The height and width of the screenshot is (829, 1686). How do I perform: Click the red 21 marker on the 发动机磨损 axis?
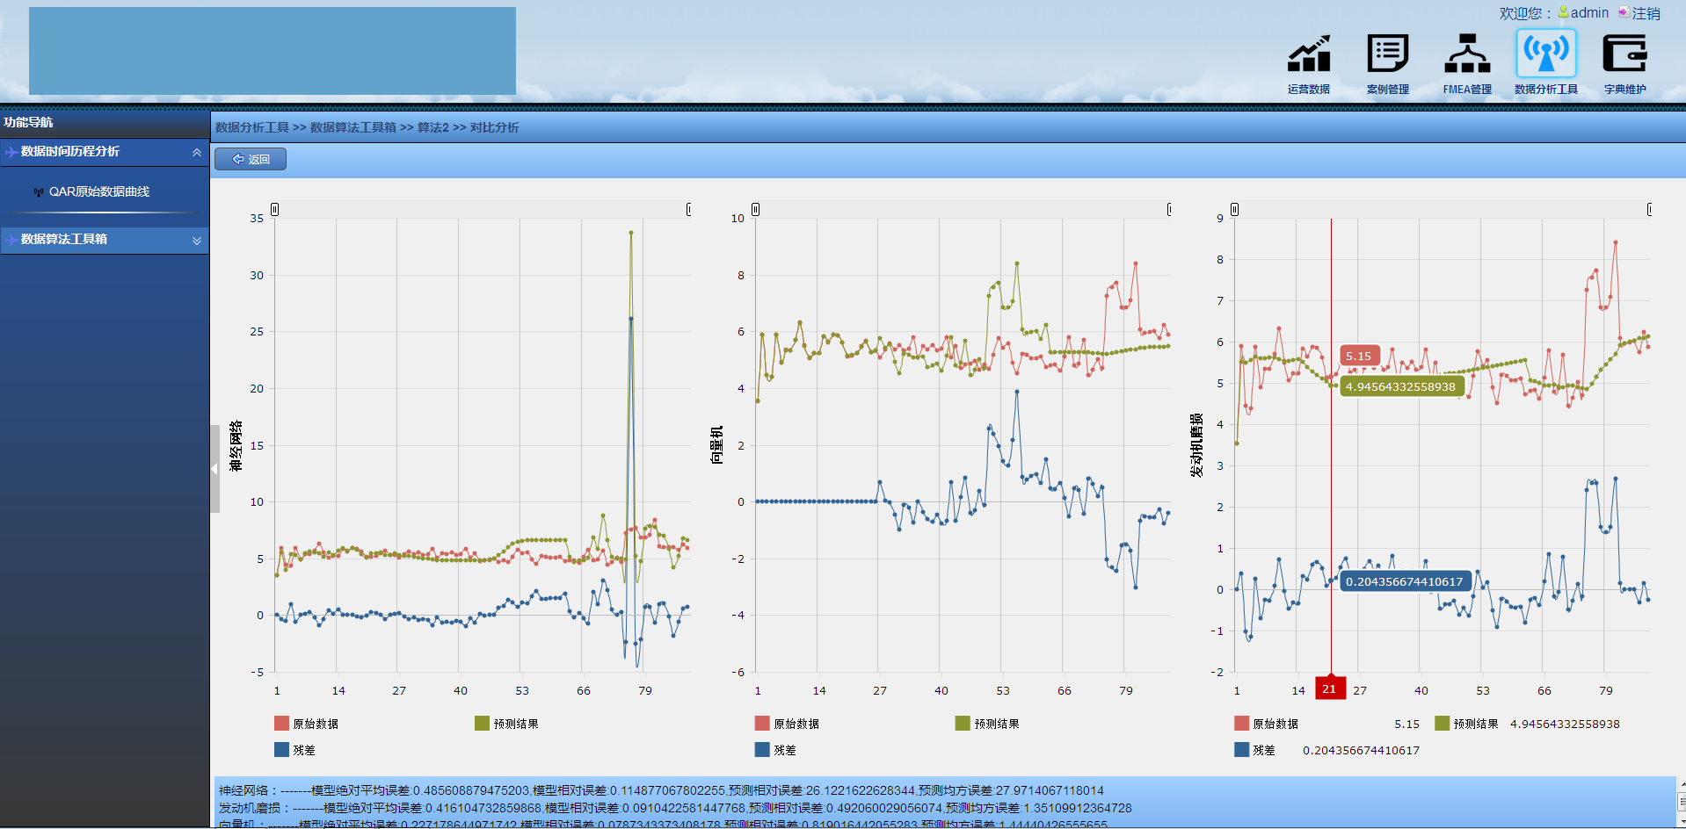point(1329,688)
